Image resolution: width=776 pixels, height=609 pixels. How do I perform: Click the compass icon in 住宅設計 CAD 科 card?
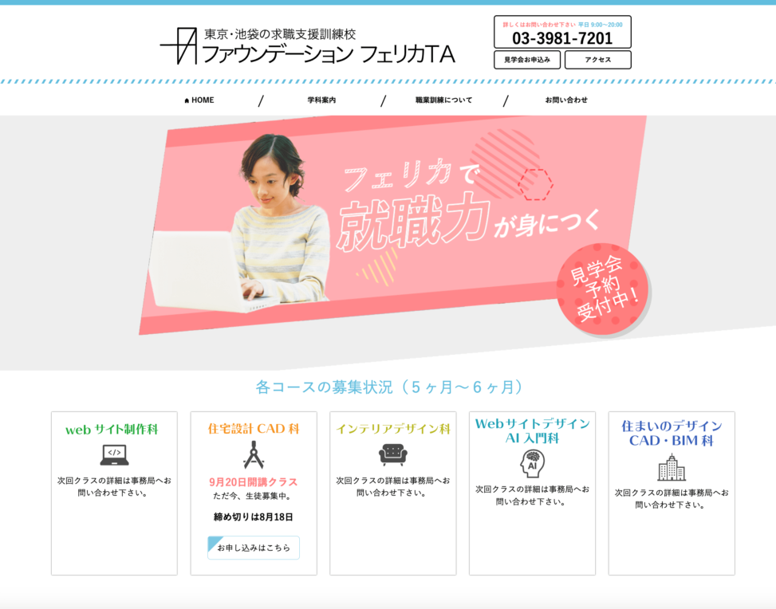(254, 454)
